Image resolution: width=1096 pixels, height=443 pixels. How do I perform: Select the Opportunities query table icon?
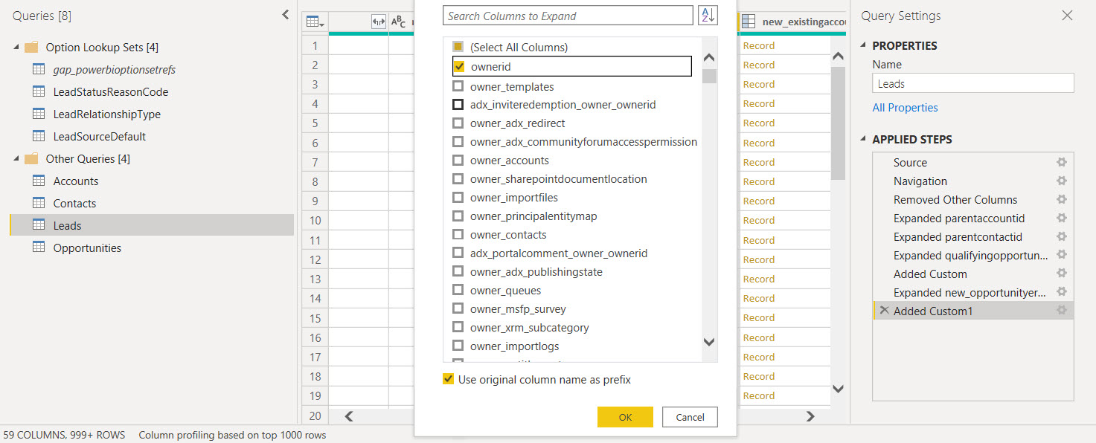[39, 248]
